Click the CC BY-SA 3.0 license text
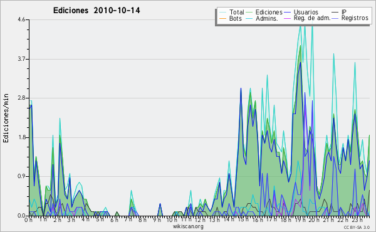This screenshot has width=376, height=232. tap(357, 228)
